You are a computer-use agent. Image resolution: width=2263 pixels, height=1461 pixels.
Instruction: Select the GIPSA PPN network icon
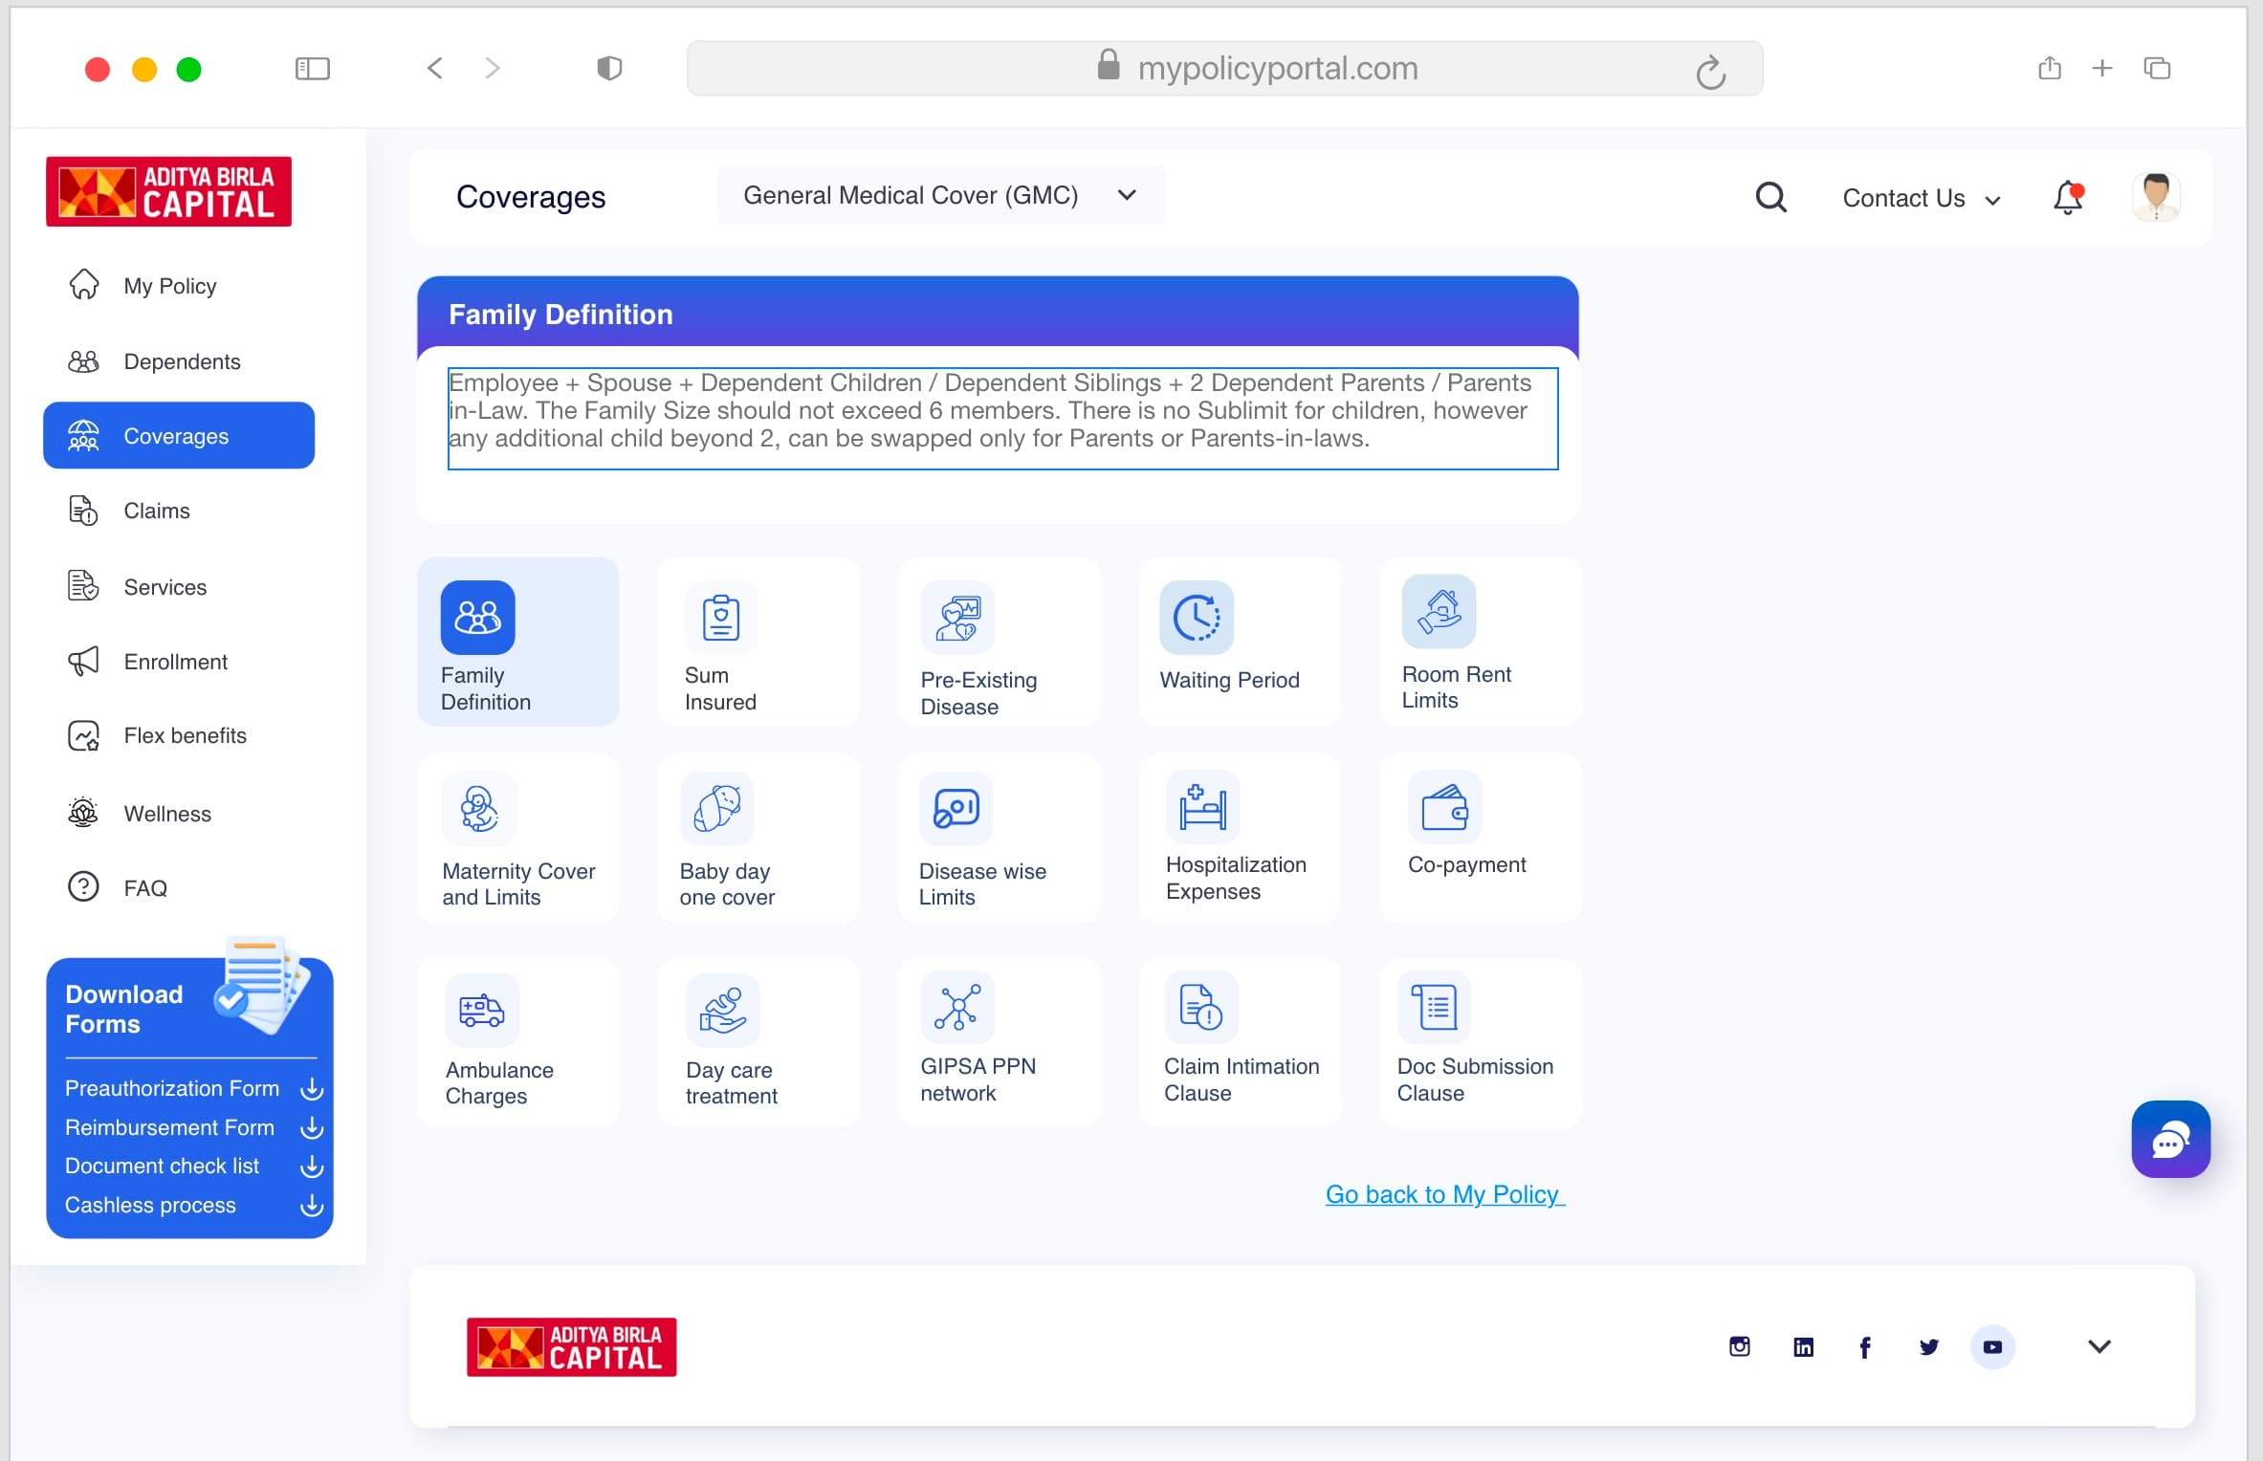coord(957,1007)
